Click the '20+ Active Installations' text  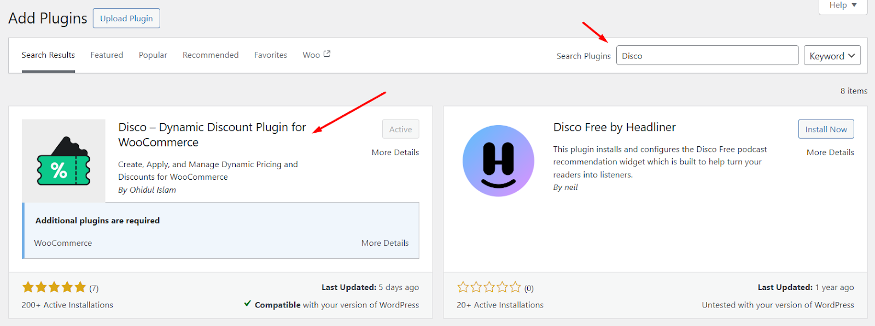point(500,305)
